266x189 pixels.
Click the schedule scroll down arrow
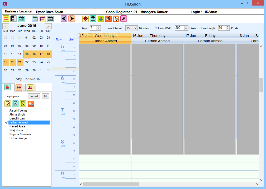[x=261, y=180]
